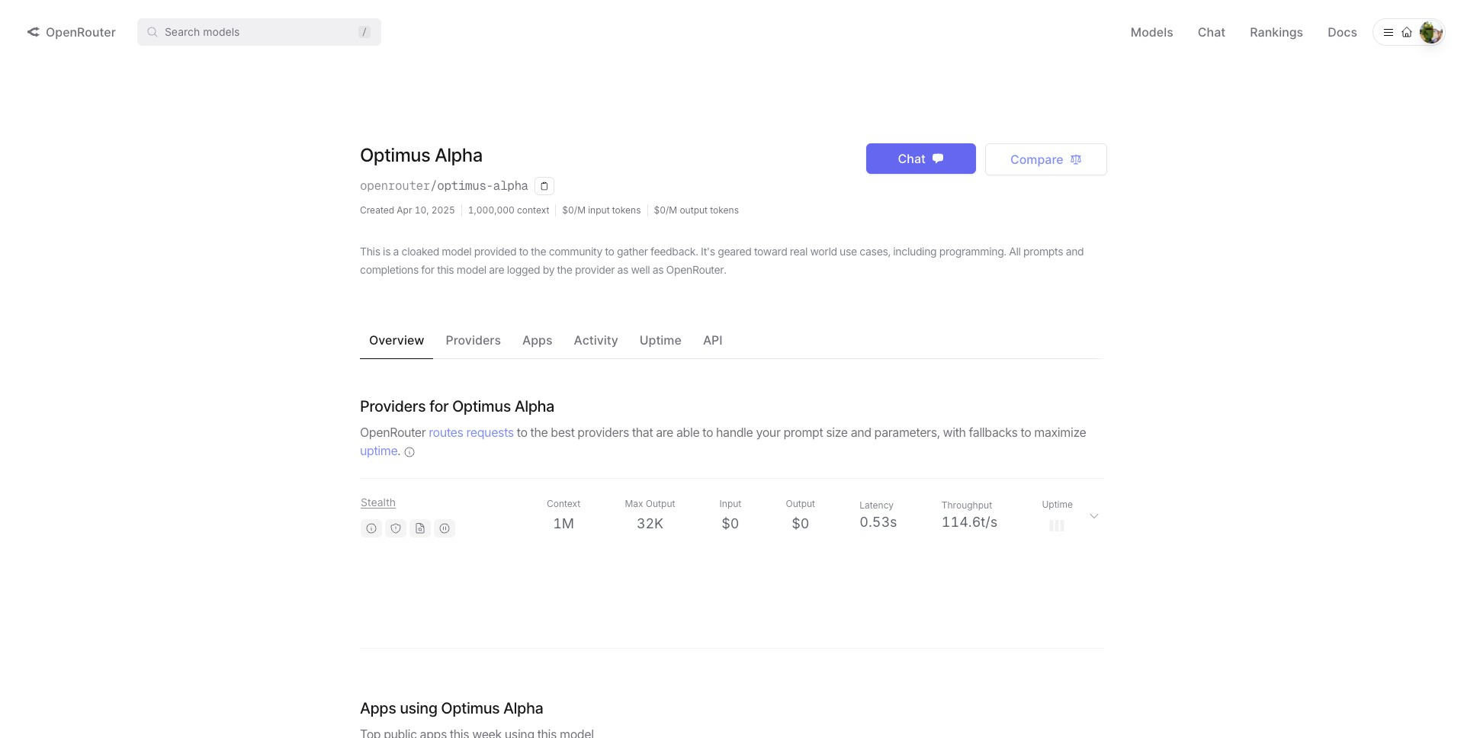Screen dimensions: 1464x738
Task: Click the slash shortcut badge in search
Action: [364, 32]
